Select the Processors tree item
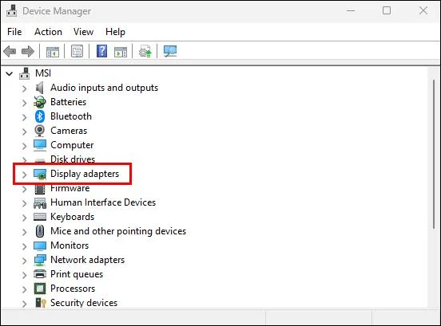Screen dimensions: 441x326 (x=73, y=289)
